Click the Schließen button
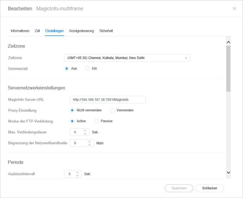 209,188
